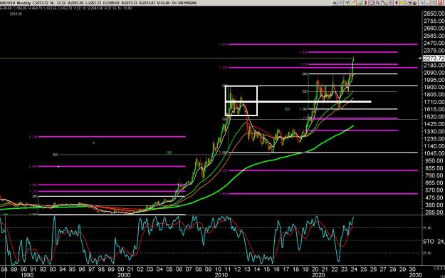The image size is (445, 278).
Task: Select the thick white horizontal line near 1710
Action: 298,101
